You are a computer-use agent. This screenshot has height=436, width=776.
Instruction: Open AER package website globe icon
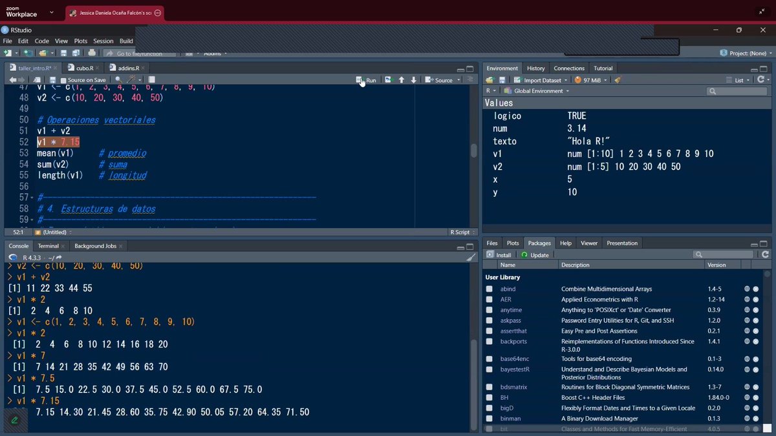coord(747,299)
